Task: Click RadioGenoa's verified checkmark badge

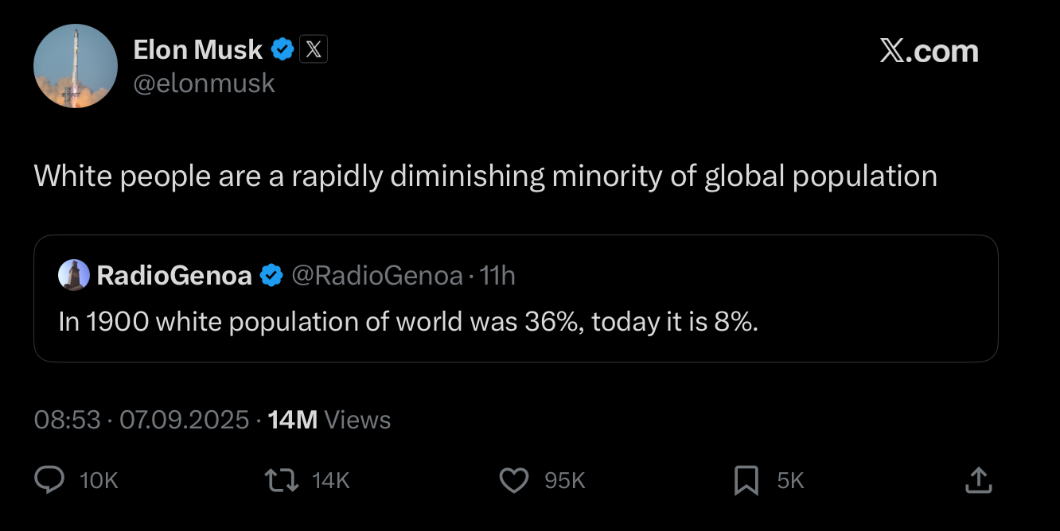Action: click(271, 276)
